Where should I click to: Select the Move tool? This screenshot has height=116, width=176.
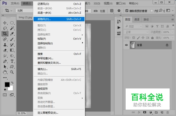coord(5,23)
